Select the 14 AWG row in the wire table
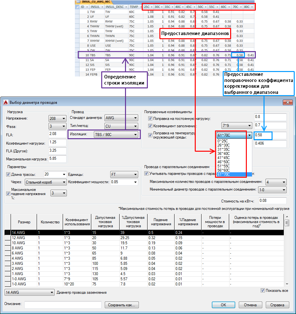This screenshot has height=314, width=296. tap(144, 232)
